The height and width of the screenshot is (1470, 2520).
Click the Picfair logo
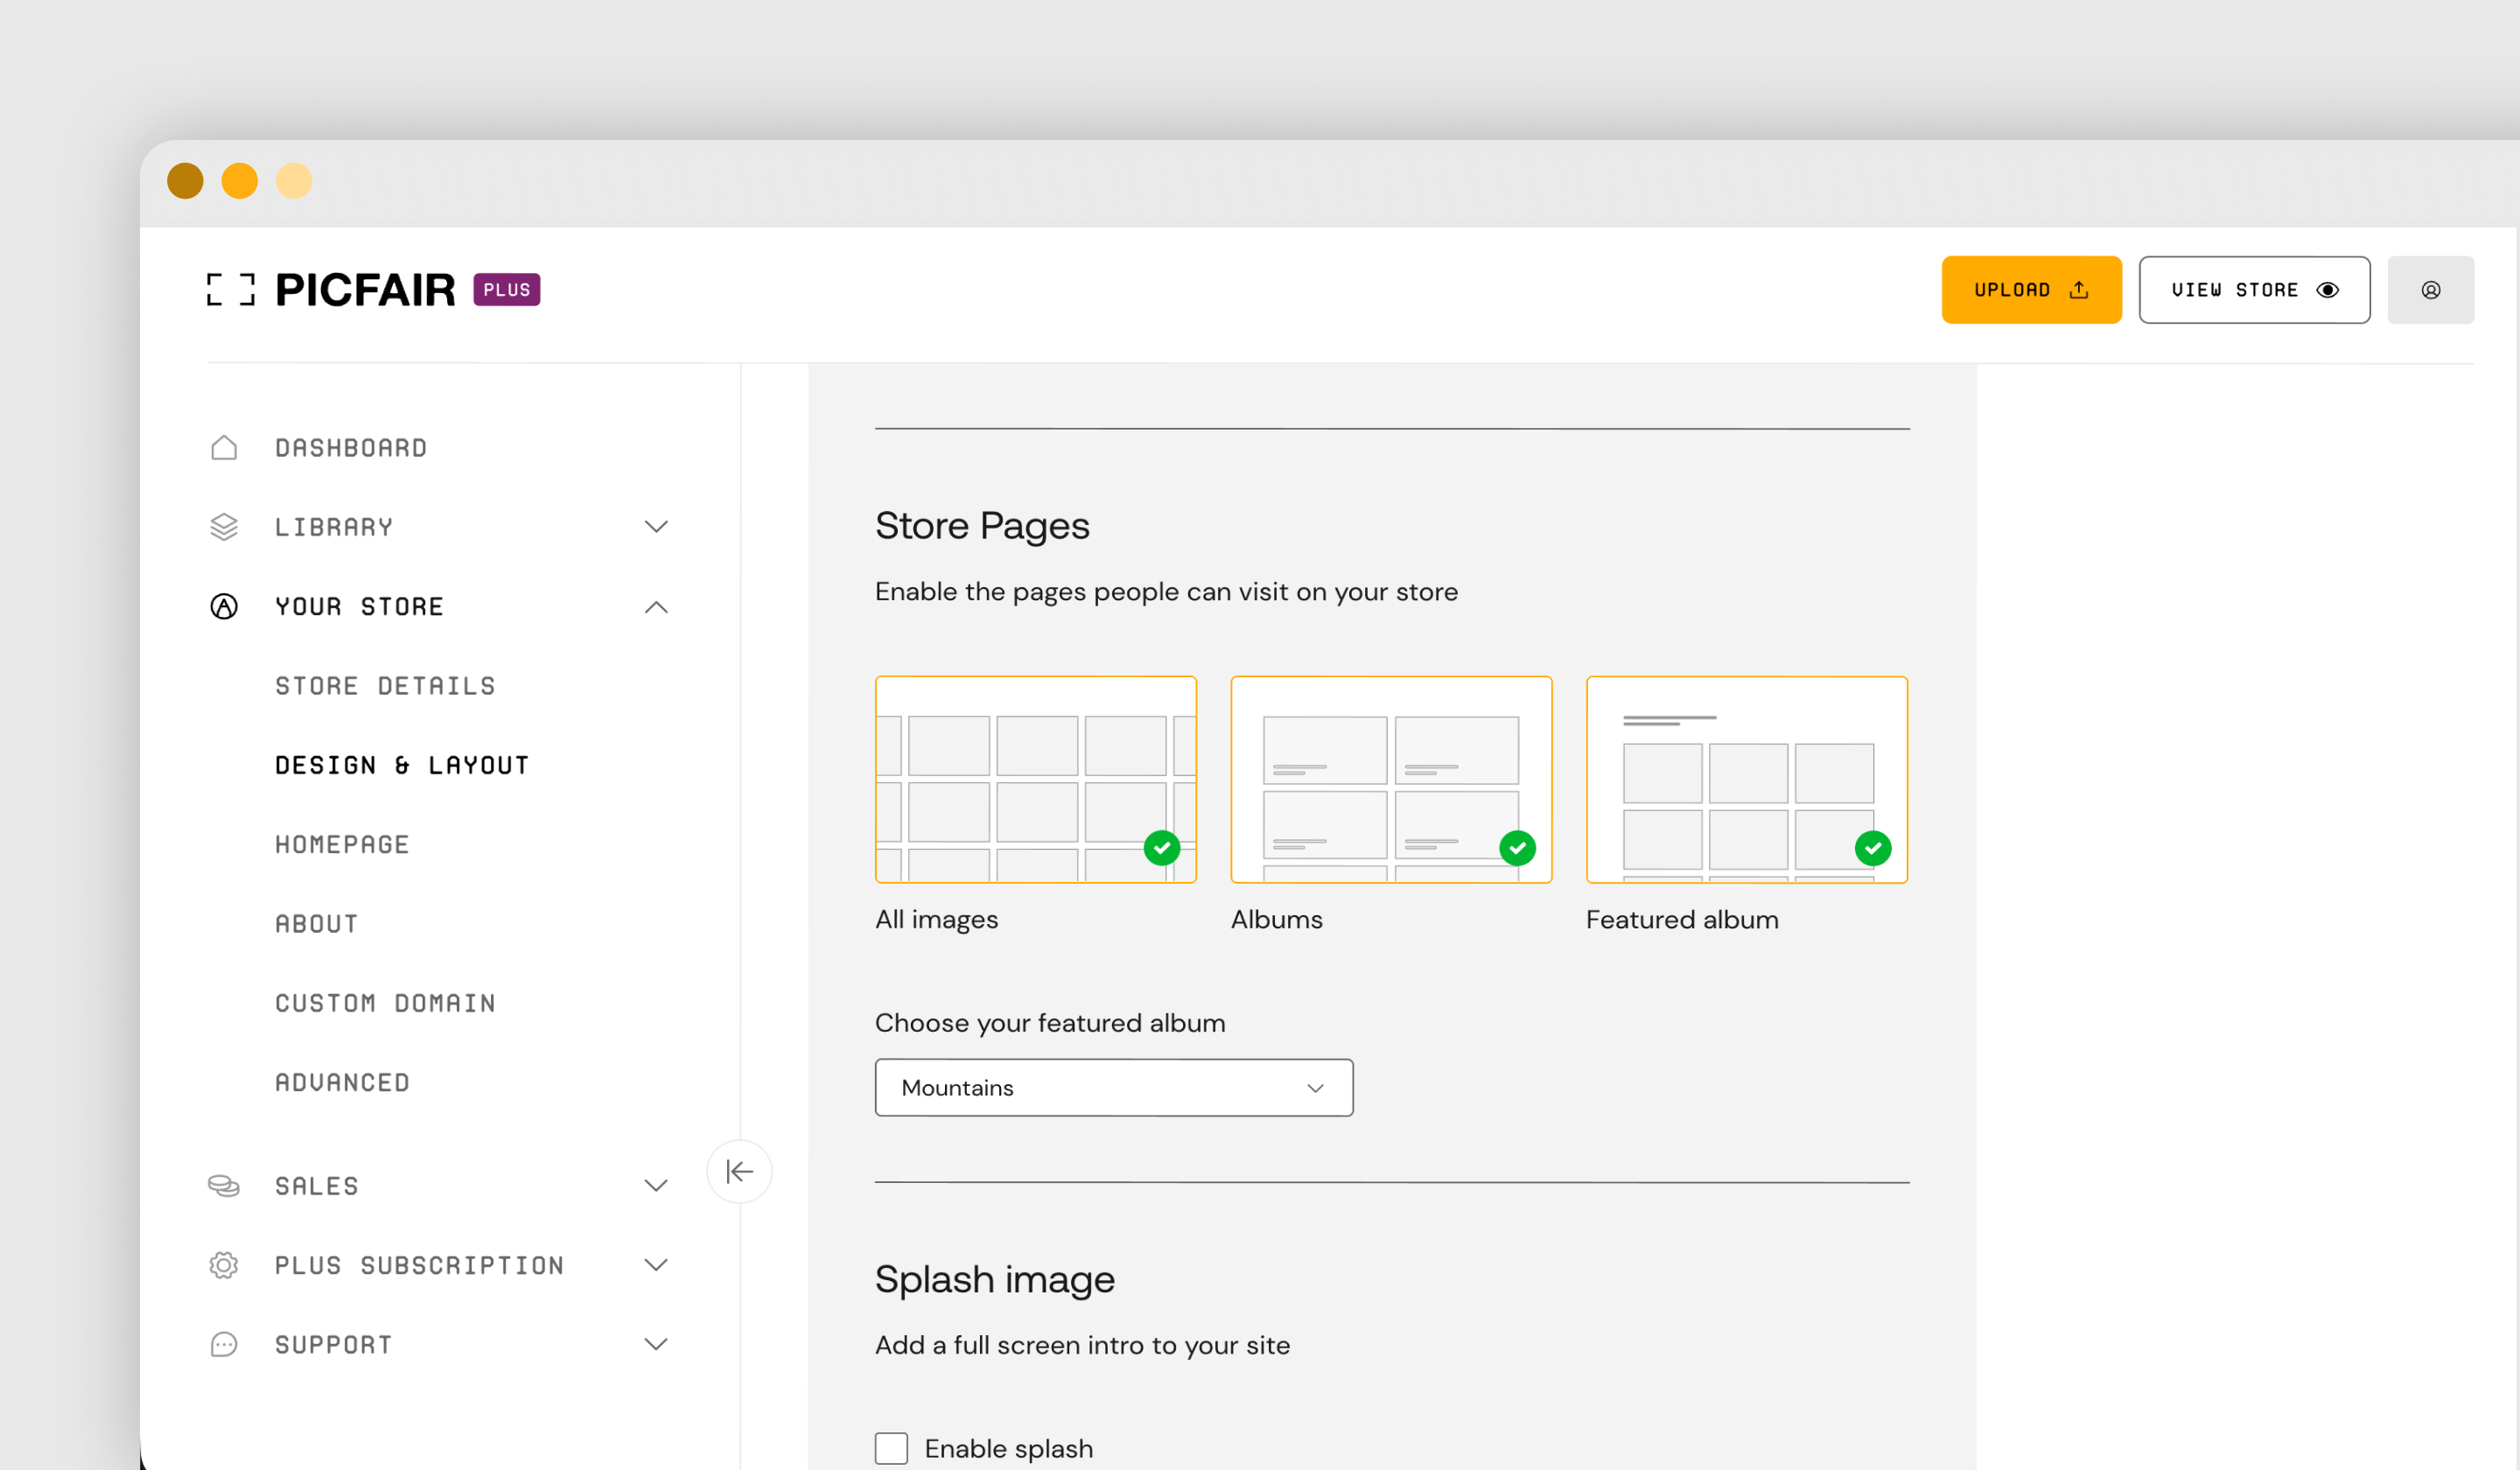click(x=331, y=290)
